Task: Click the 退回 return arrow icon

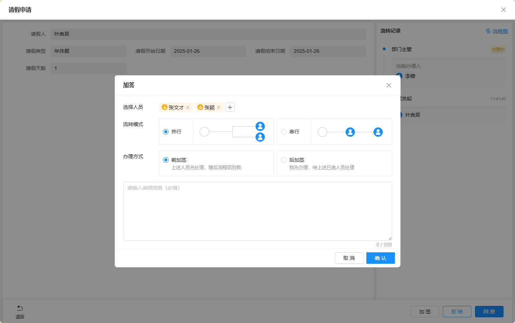Action: [x=20, y=308]
